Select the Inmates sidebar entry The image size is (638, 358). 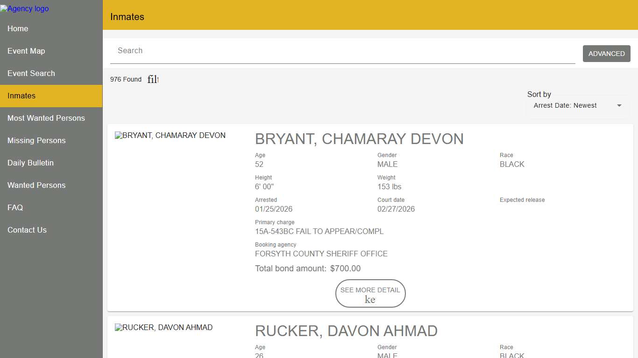[21, 96]
